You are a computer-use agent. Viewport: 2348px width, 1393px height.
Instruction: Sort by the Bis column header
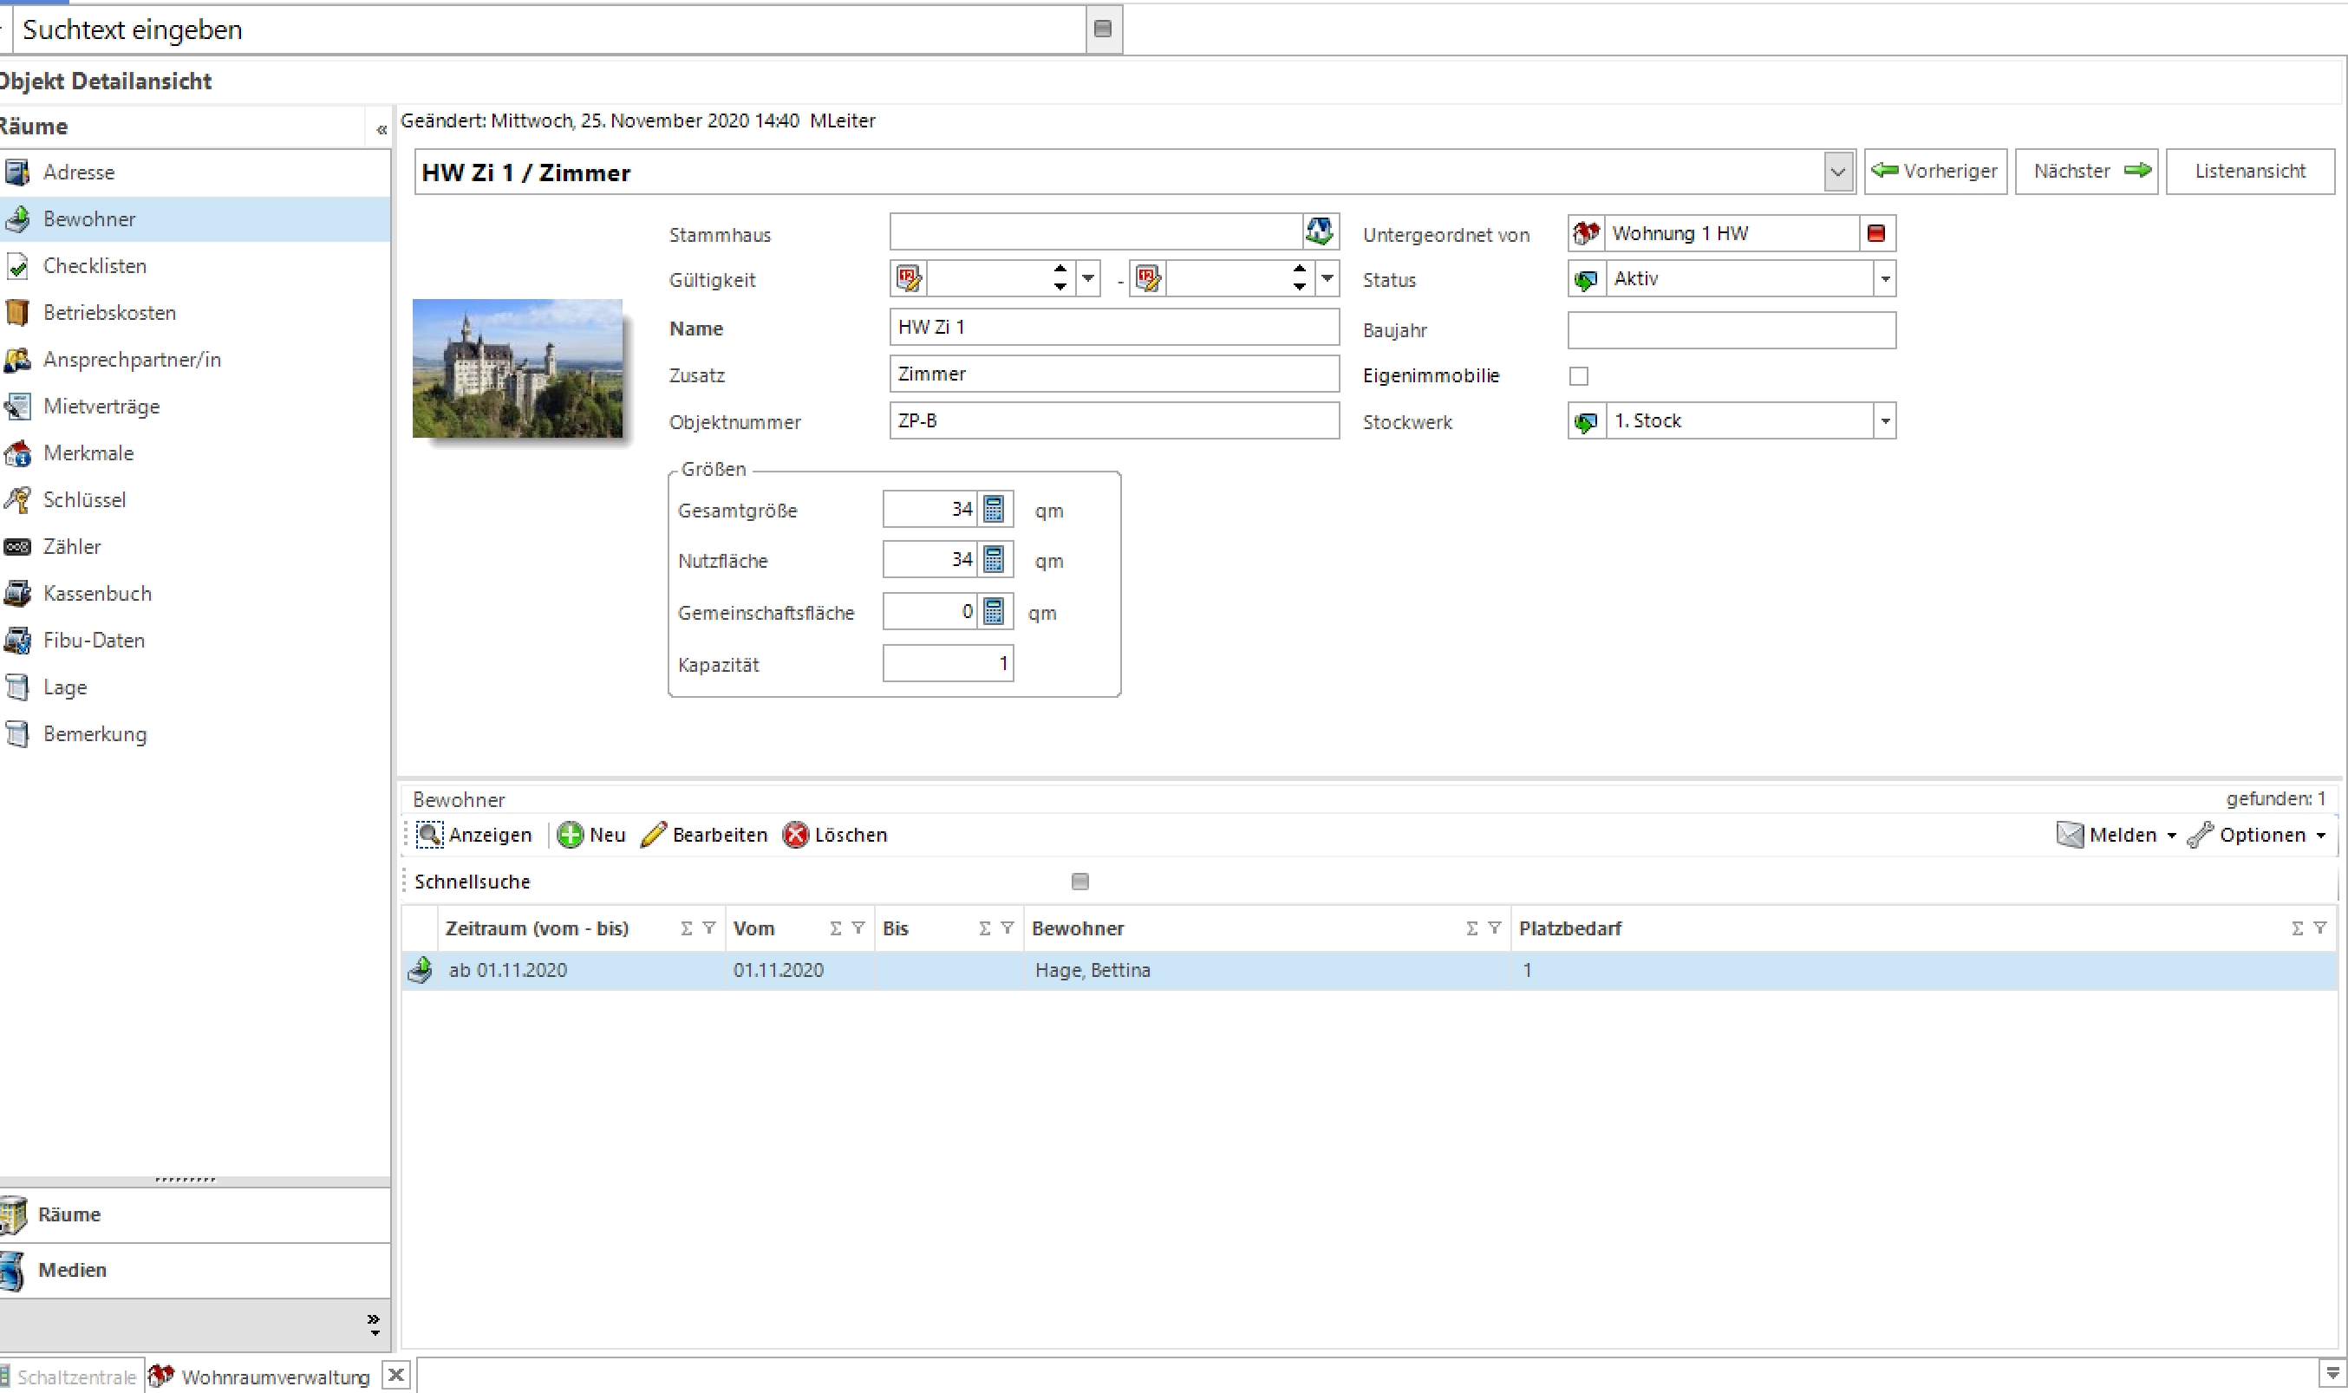pos(949,928)
